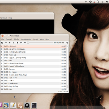Viewport: 109px width, 109px height.
Task: Select the track SNSD - Sweet Talking Baby
Action: coord(34,66)
